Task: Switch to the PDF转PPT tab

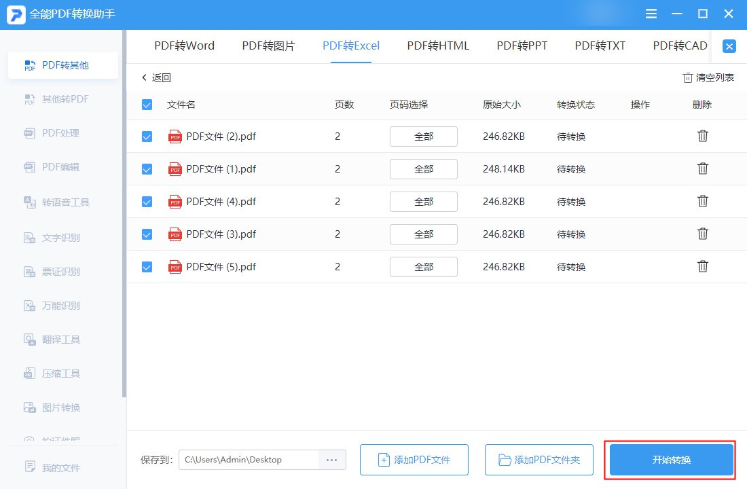Action: click(x=522, y=46)
